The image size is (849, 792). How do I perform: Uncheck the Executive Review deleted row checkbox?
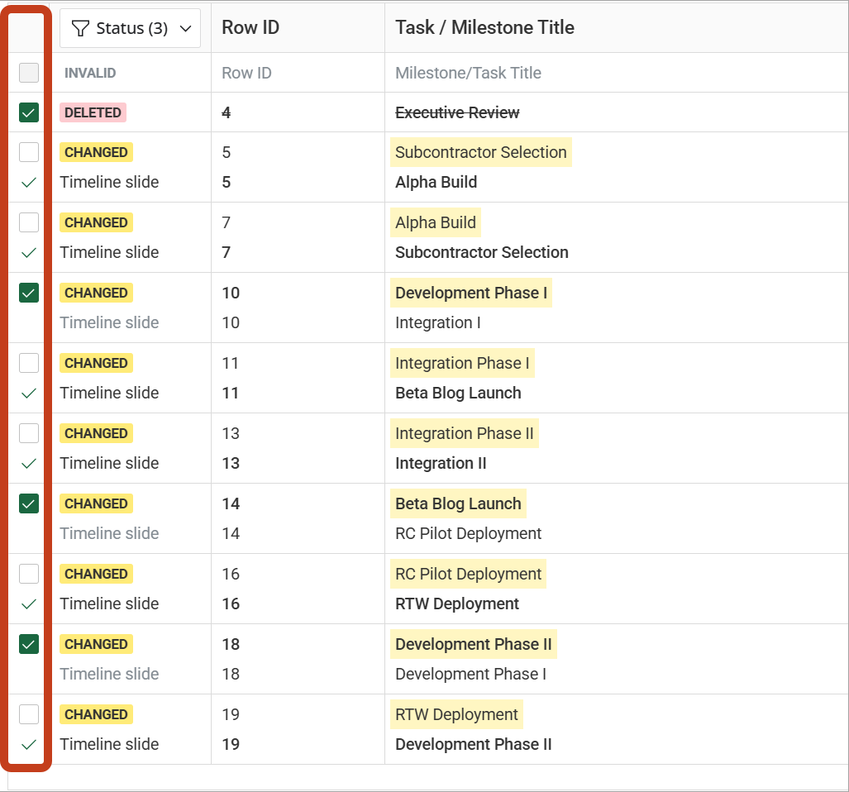(28, 112)
